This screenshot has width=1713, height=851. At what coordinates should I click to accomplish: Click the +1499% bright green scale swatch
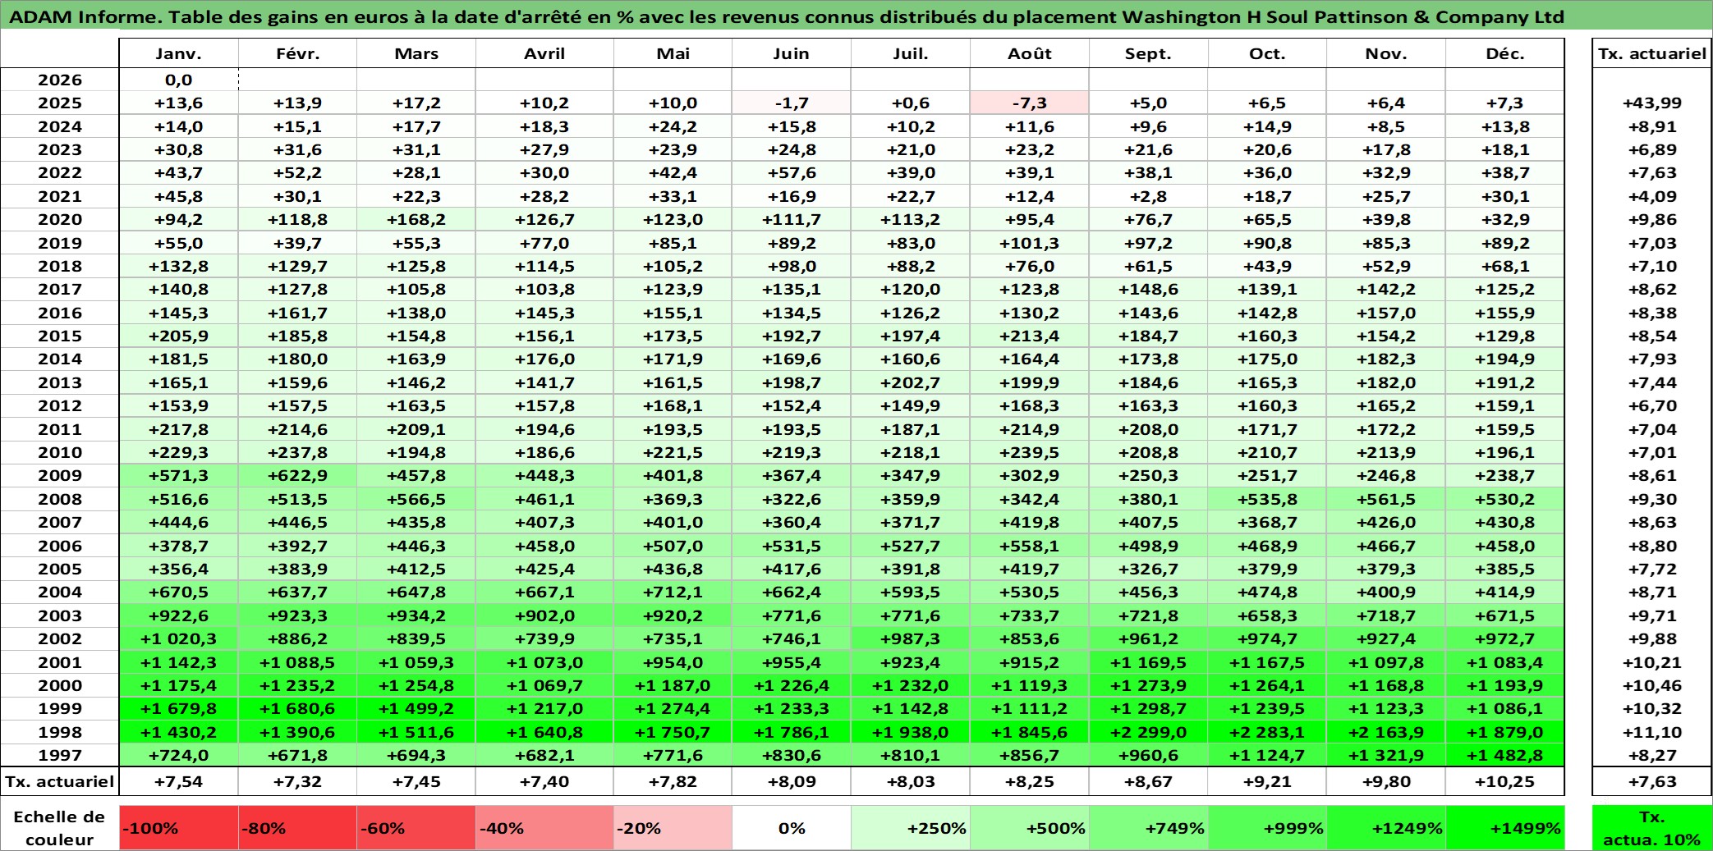(x=1505, y=828)
